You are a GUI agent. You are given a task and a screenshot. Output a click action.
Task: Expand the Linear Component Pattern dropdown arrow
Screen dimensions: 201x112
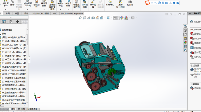click(28, 9)
